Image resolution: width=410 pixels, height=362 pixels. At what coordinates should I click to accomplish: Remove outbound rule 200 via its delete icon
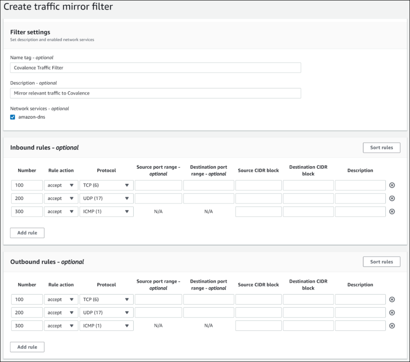[392, 312]
